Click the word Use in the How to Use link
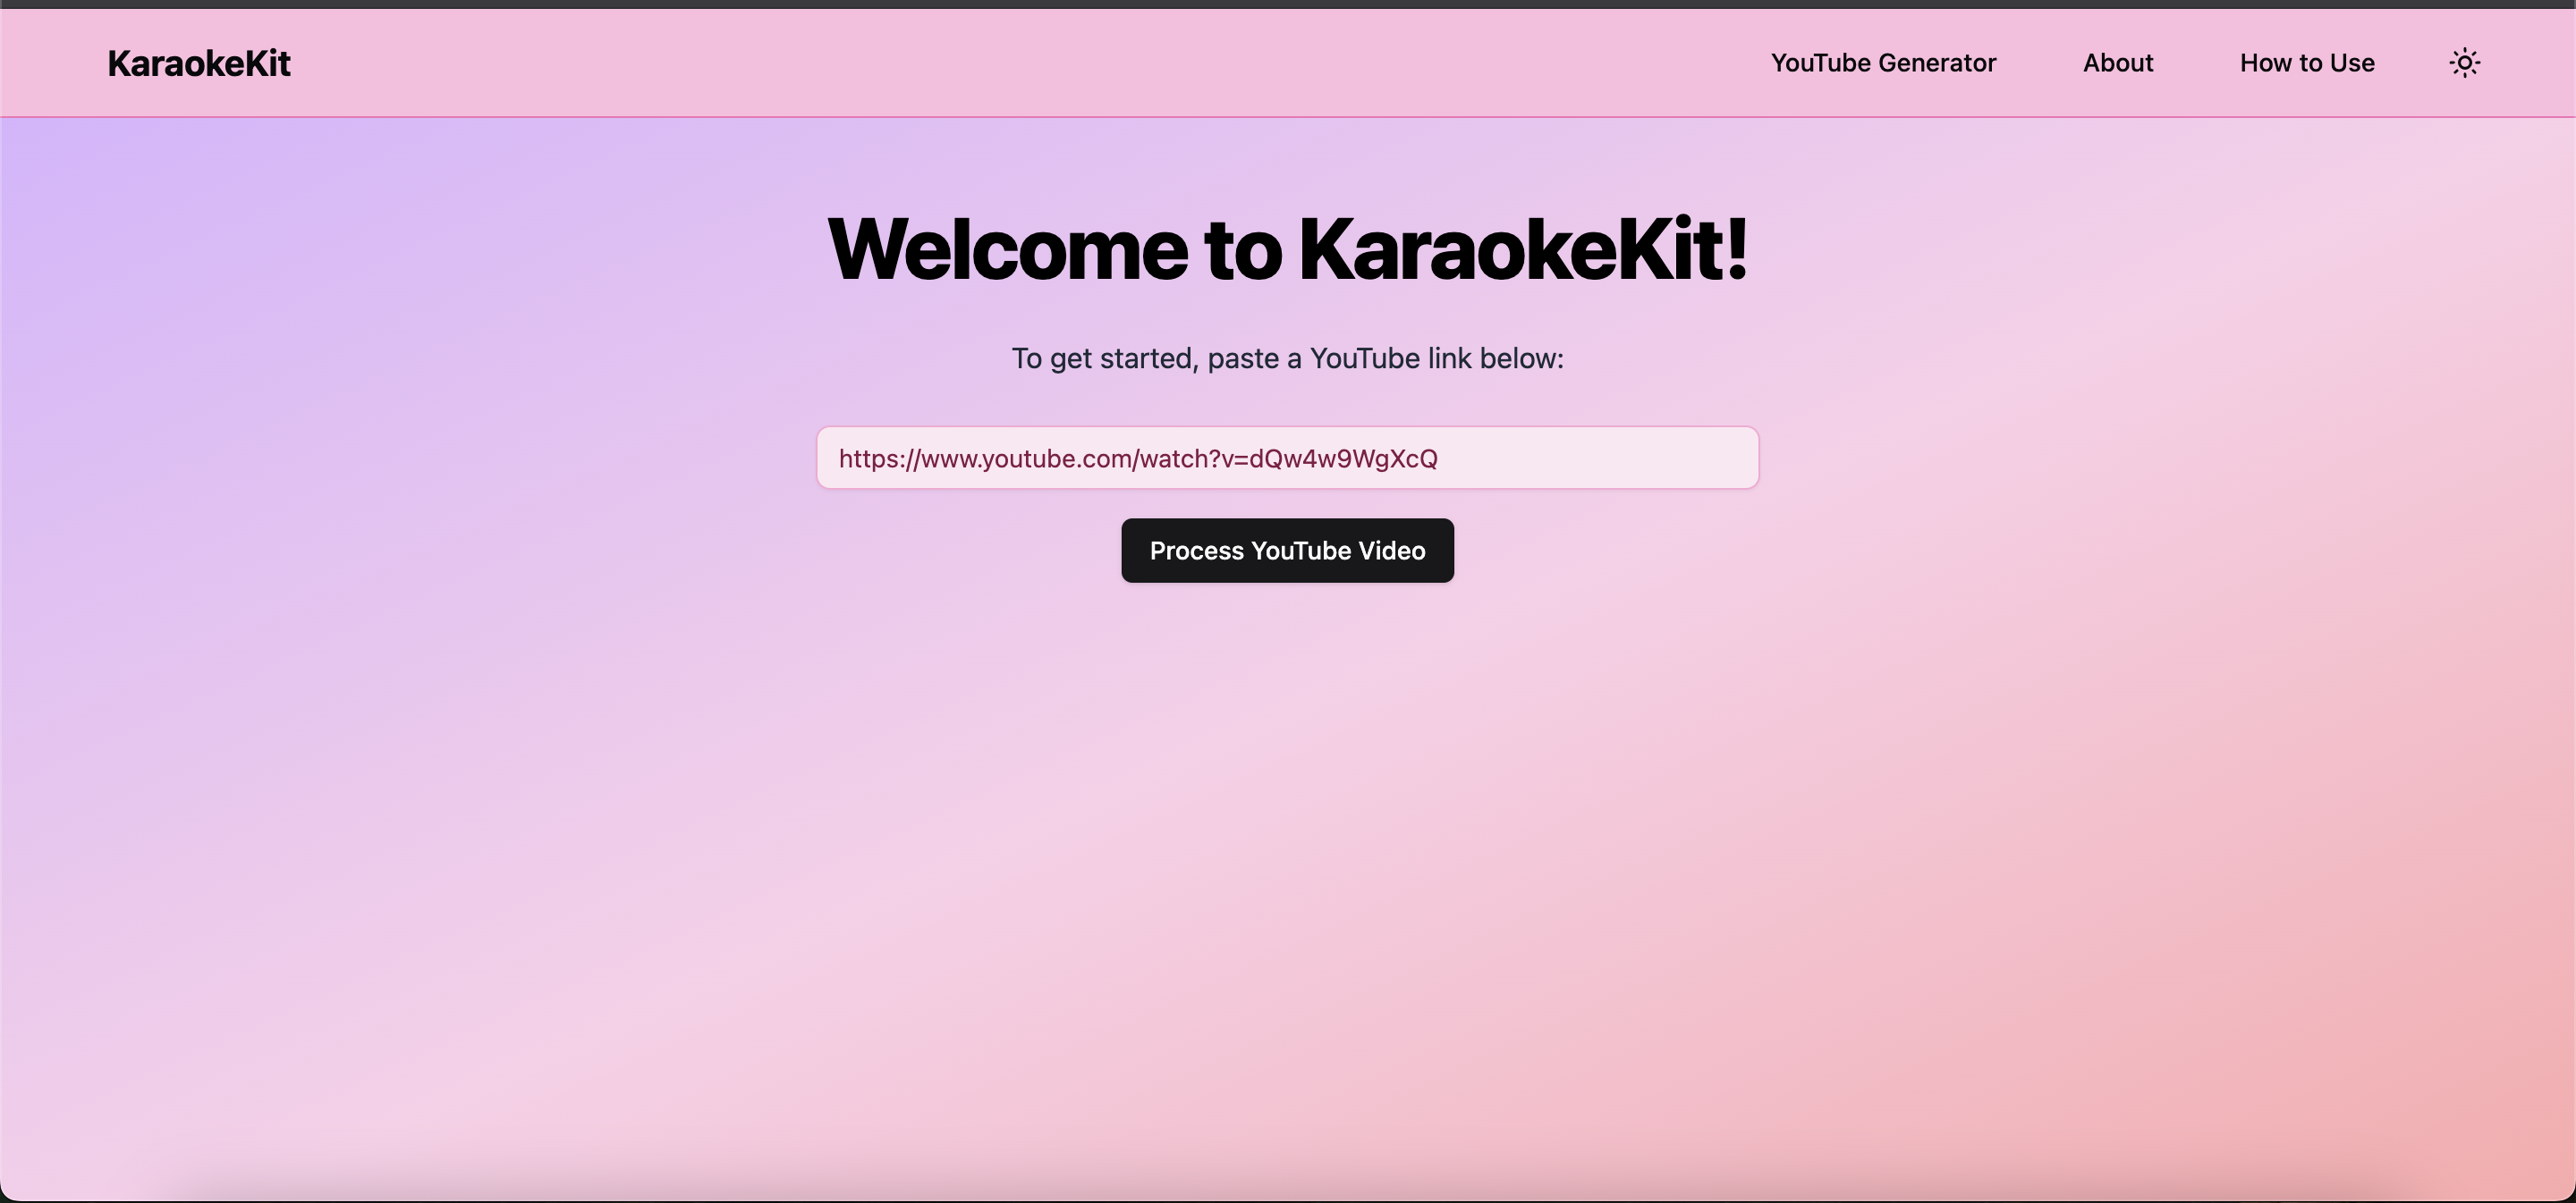Viewport: 2576px width, 1203px height. 2351,63
